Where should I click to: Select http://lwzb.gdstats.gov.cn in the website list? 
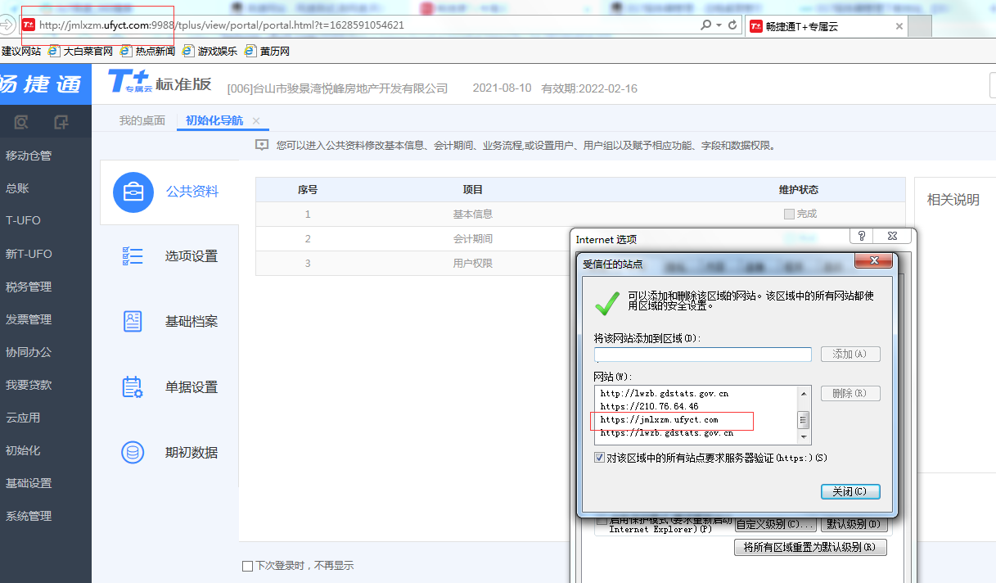coord(665,394)
